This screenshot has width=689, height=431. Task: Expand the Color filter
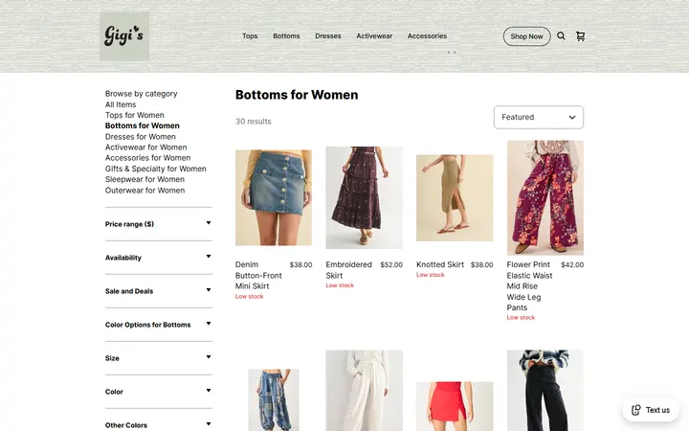158,392
